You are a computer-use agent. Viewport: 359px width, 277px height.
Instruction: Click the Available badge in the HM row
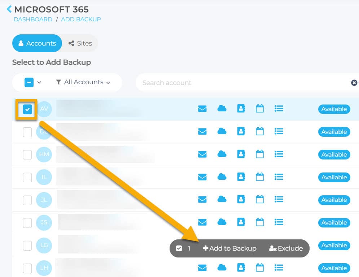pos(334,154)
